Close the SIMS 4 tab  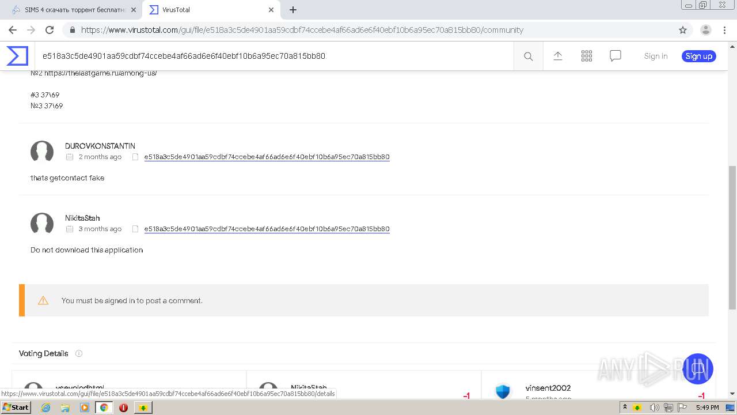point(133,10)
